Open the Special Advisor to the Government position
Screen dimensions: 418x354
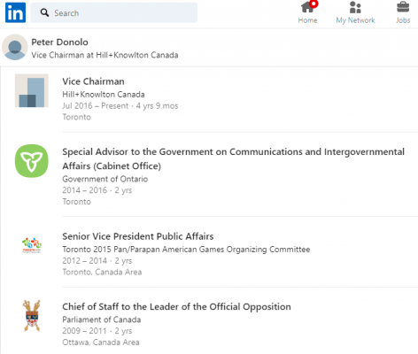[233, 158]
